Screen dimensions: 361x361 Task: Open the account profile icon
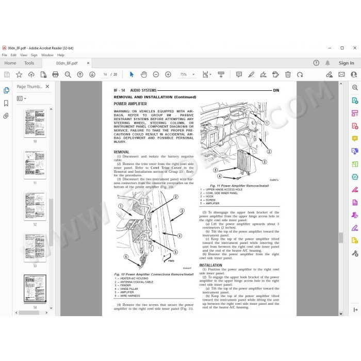(354, 75)
